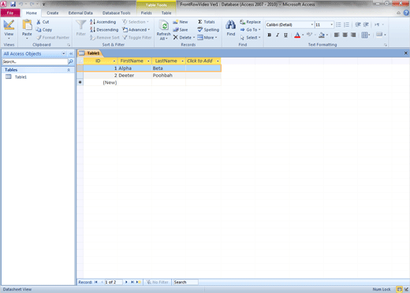
Task: Open Microsoft Access Help icon
Action: [x=406, y=13]
